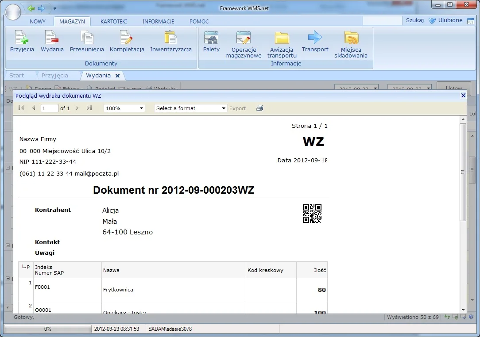Collapse the top grid group expander

pos(8,168)
